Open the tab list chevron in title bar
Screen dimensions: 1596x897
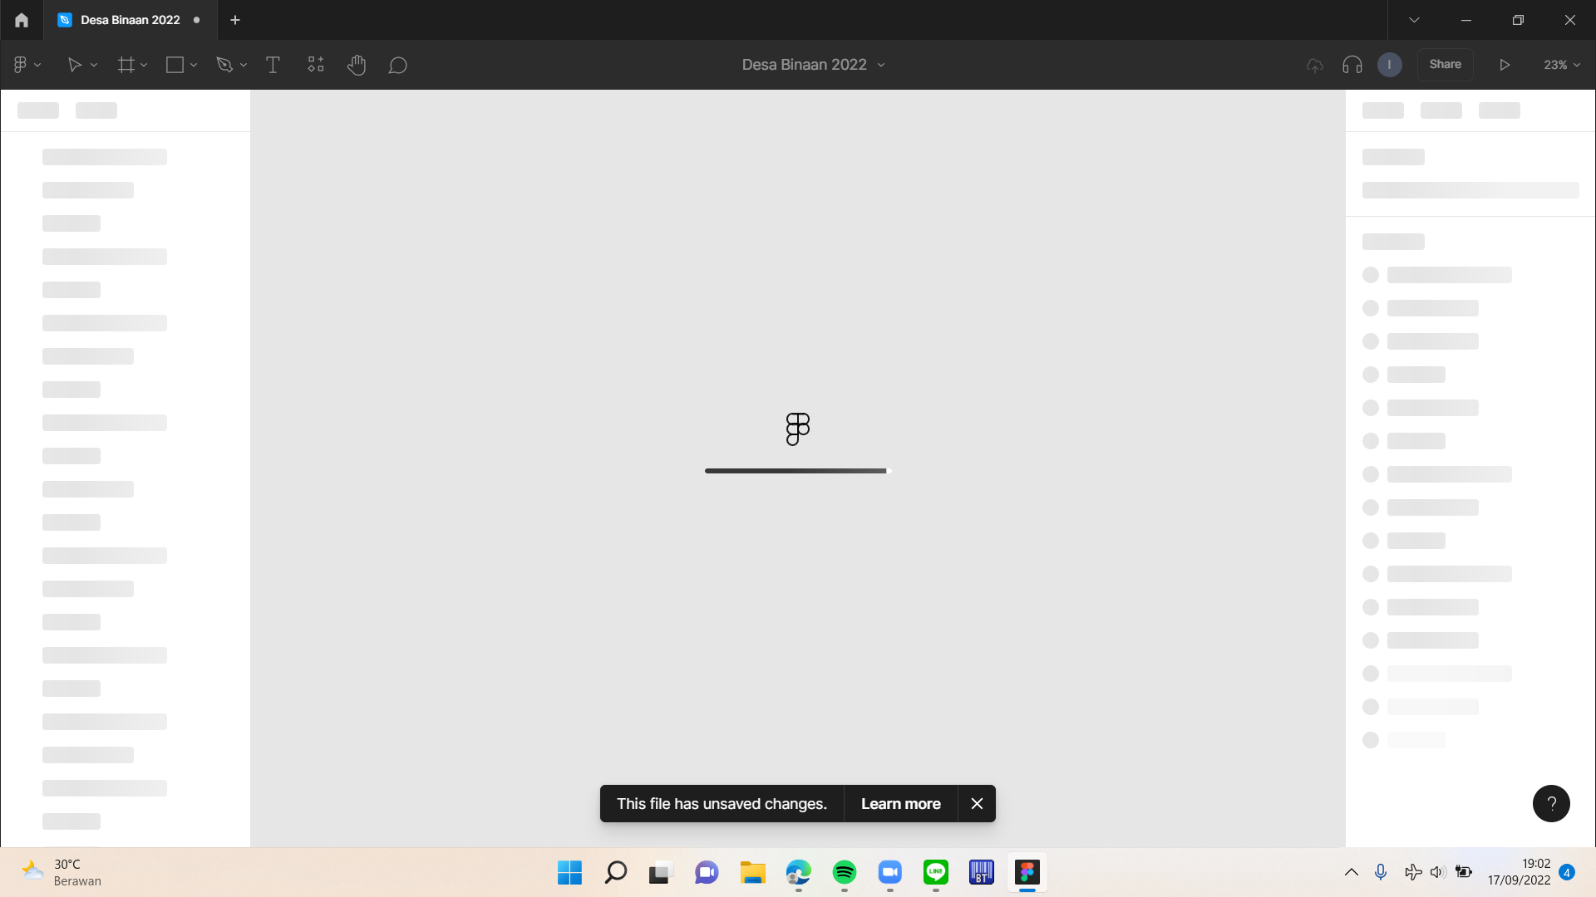pyautogui.click(x=1414, y=20)
